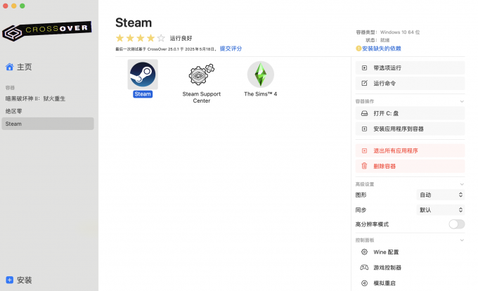Open the 图形 dropdown set to 自动
This screenshot has height=291, width=478.
pos(441,195)
